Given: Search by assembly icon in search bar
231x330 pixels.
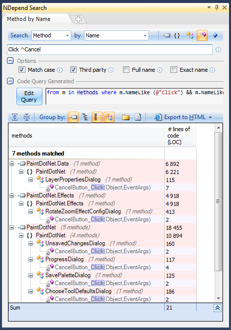Looking at the screenshot, I should point(167,35).
